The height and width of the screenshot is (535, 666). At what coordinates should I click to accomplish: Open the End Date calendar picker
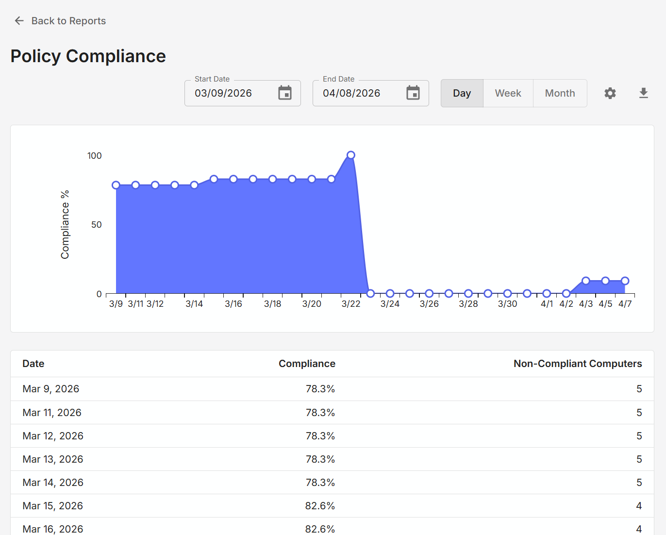tap(413, 93)
